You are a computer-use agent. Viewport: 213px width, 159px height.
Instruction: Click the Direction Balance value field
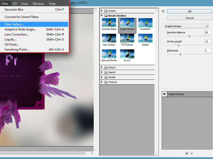tap(208, 32)
